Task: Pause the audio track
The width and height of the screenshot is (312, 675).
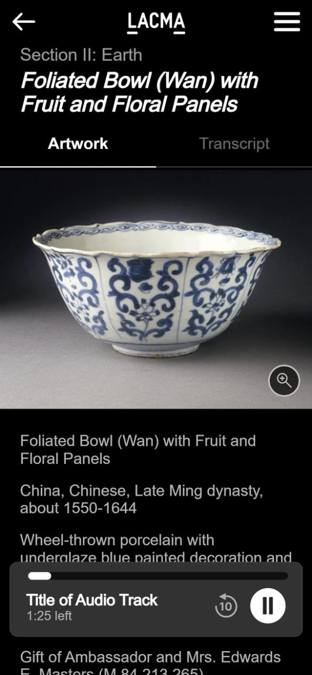Action: point(268,606)
